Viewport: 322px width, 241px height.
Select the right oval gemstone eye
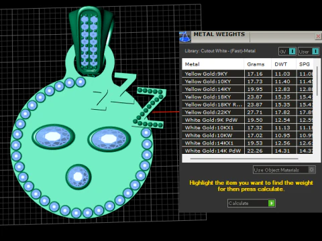pos(109,139)
